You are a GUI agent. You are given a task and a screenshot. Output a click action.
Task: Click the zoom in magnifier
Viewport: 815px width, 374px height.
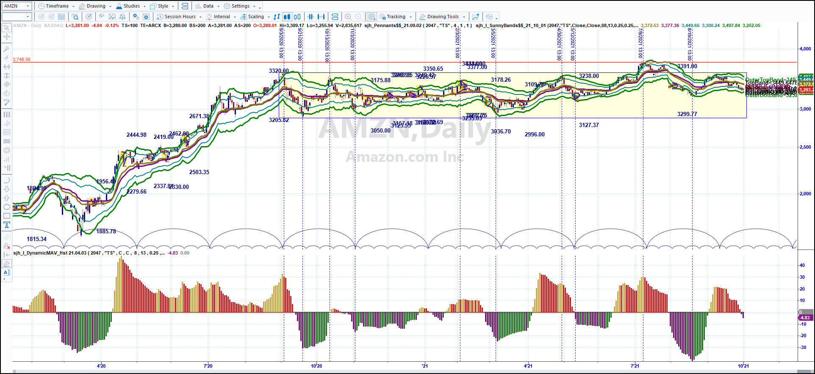[x=348, y=17]
